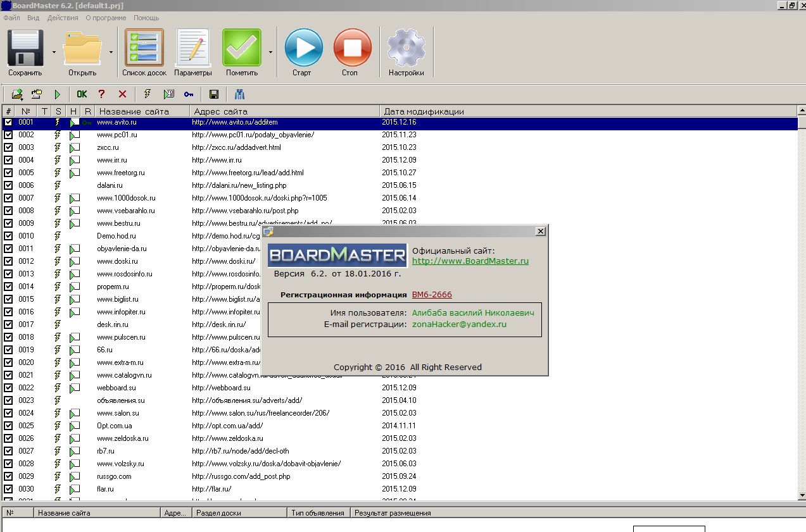Expand the Открыть dropdown arrow
806x532 pixels.
[x=111, y=52]
